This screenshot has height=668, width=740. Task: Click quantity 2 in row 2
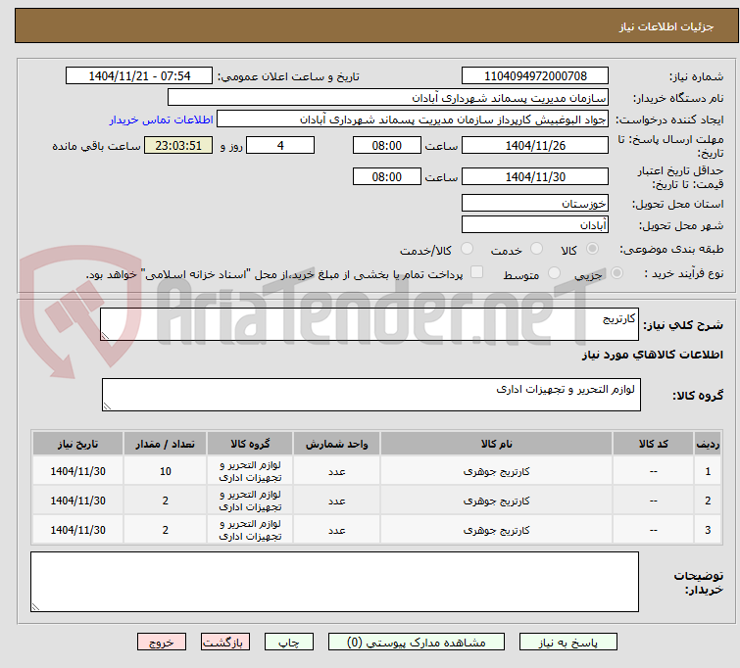[166, 501]
